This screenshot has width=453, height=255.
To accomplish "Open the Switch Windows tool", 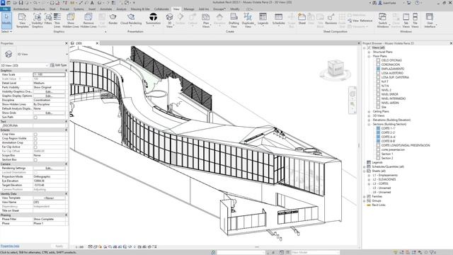I will pyautogui.click(x=382, y=21).
